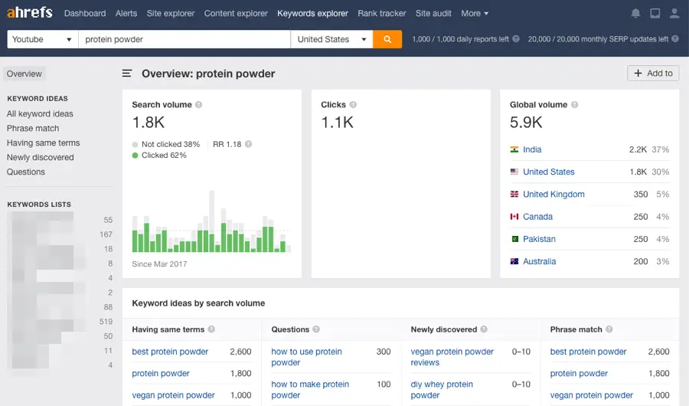Viewport: 689px width, 406px height.
Task: Click the help icon next to Global volume
Action: tap(575, 105)
